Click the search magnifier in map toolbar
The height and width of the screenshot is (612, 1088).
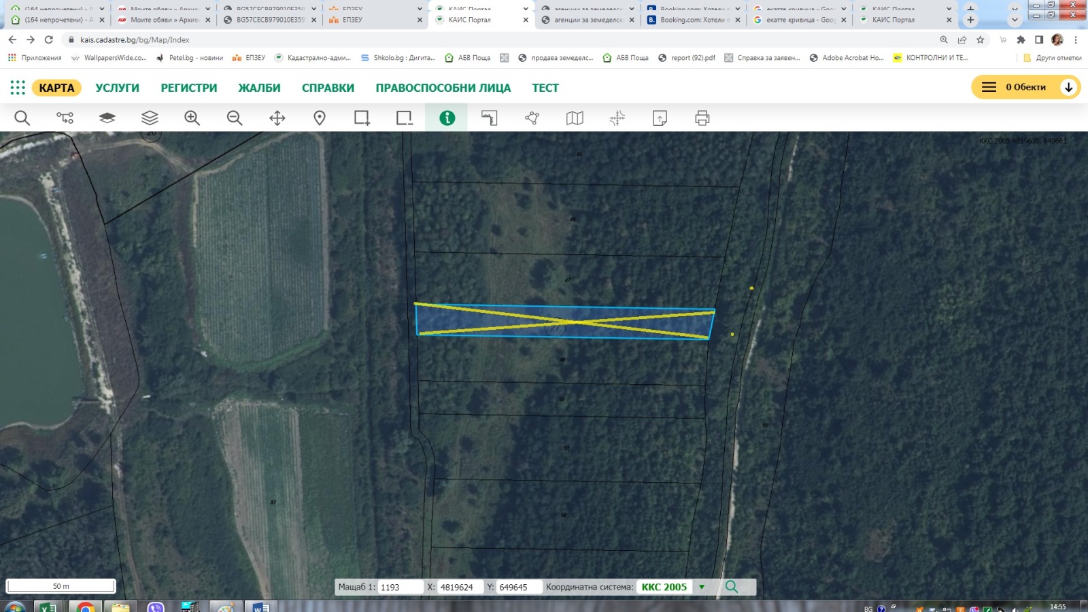(x=22, y=118)
